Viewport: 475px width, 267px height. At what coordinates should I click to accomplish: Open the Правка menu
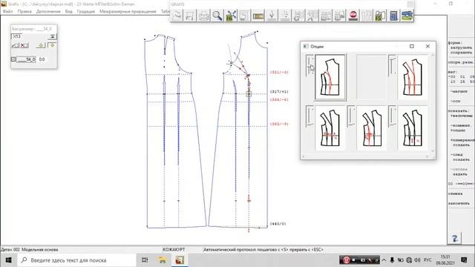[24, 12]
